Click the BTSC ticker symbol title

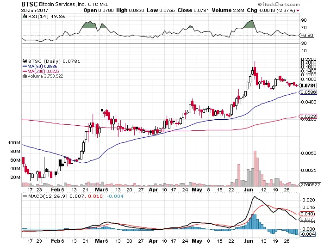click(30, 4)
